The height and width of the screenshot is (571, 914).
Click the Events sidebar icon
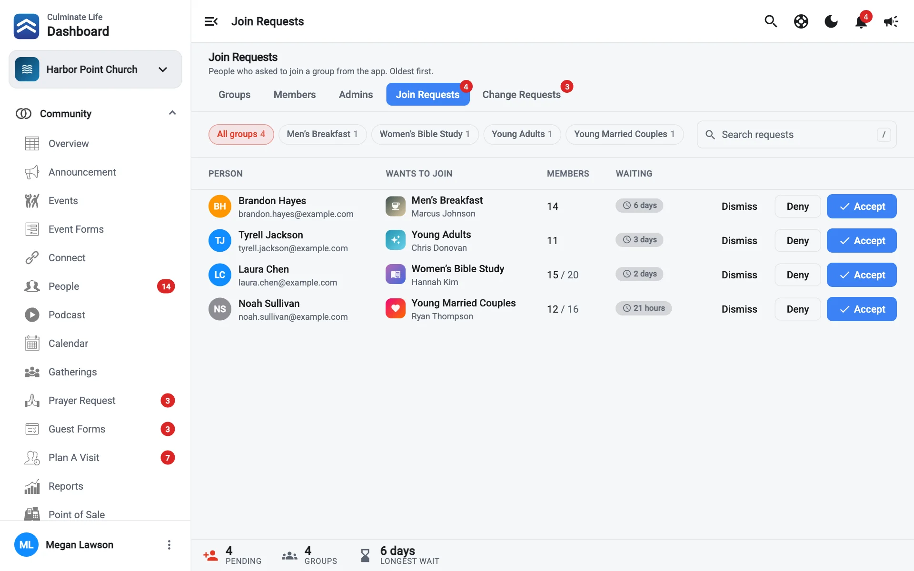click(32, 201)
